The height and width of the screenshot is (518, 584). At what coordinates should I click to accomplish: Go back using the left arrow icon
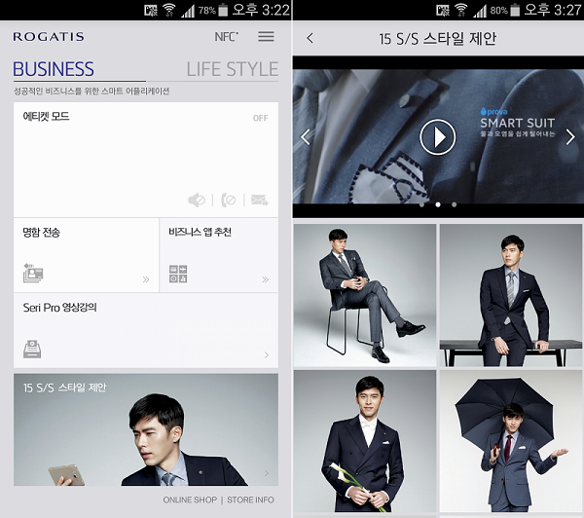coord(310,38)
